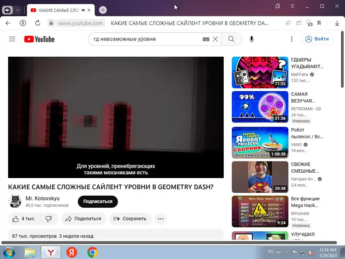This screenshot has width=345, height=259.
Task: Open Робот пылесос video title
Action: coord(307,133)
